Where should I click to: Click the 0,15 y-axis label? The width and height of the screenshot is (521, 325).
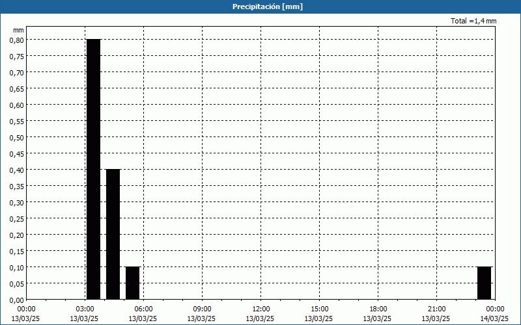(x=17, y=252)
